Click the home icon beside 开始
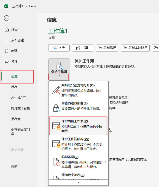This screenshot has width=159, height=187. coord(7,29)
